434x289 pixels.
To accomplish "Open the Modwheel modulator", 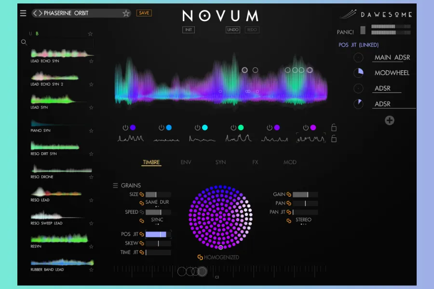I will [392, 73].
